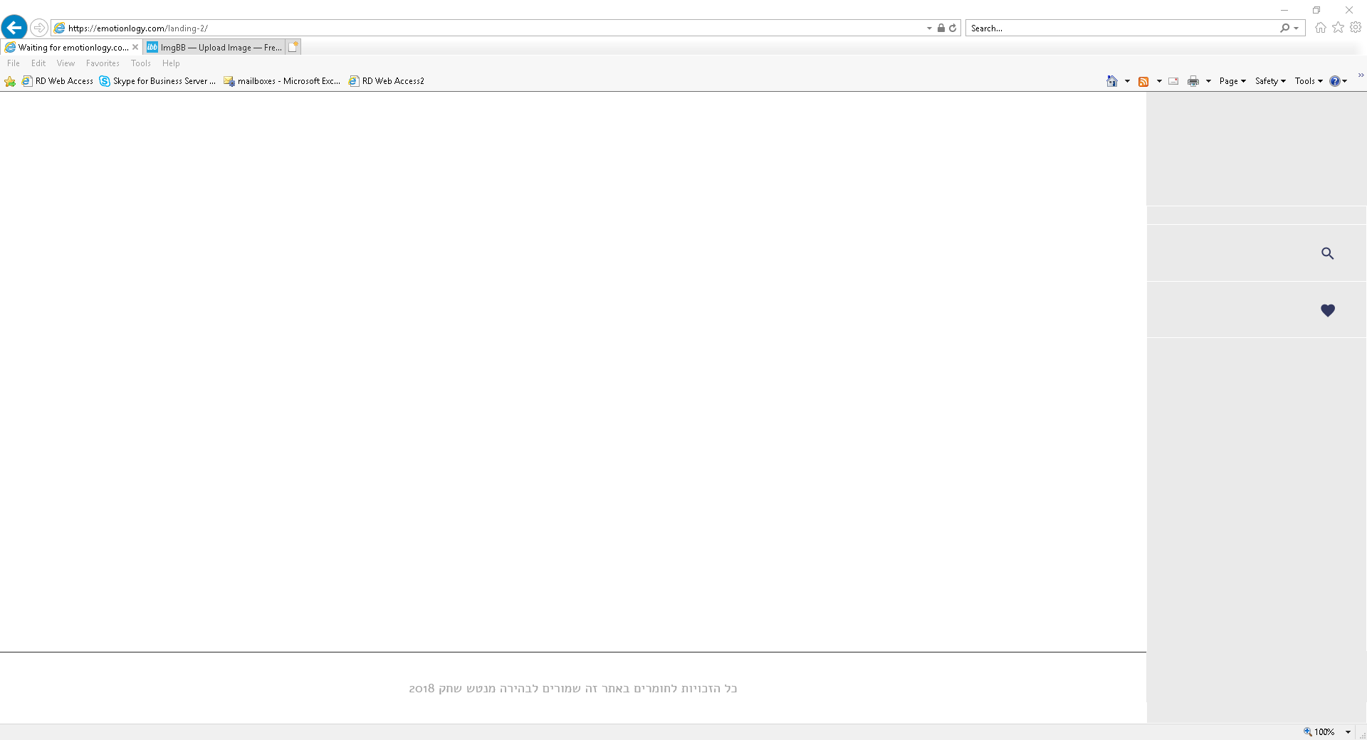Expand the feeds dropdown arrow
The height and width of the screenshot is (740, 1367).
click(x=1159, y=81)
